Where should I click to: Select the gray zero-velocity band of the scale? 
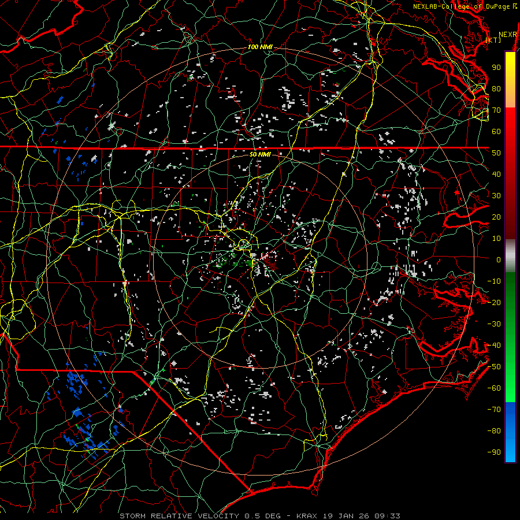[x=510, y=256]
